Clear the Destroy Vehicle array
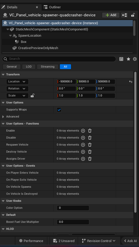This screenshot has height=247, width=139. click(90, 152)
